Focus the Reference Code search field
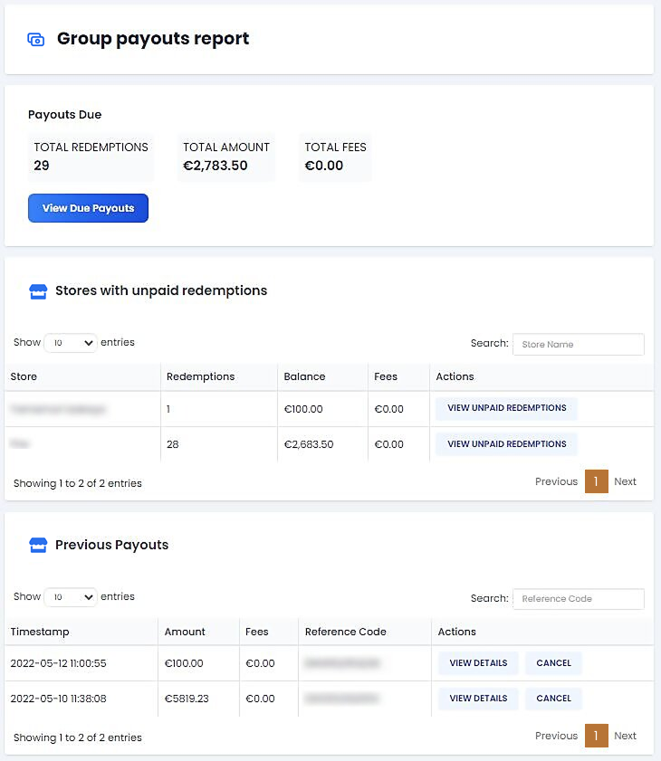This screenshot has width=661, height=761. click(578, 598)
